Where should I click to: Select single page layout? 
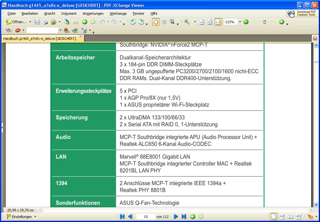274,217
